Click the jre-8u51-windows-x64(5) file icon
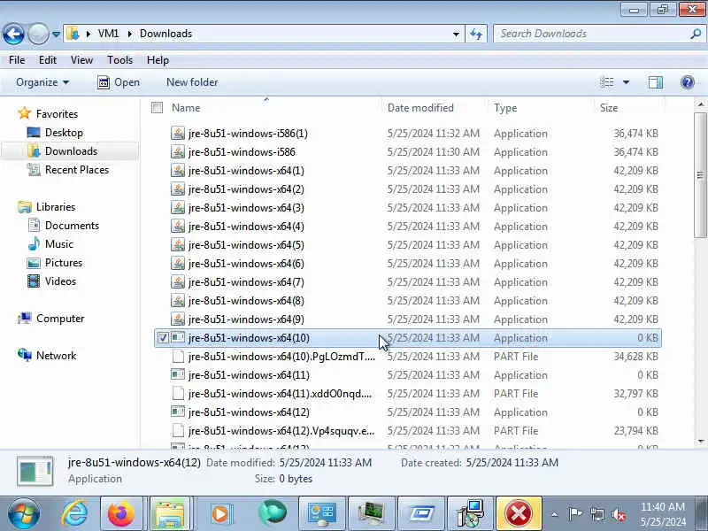This screenshot has height=531, width=708. point(178,245)
